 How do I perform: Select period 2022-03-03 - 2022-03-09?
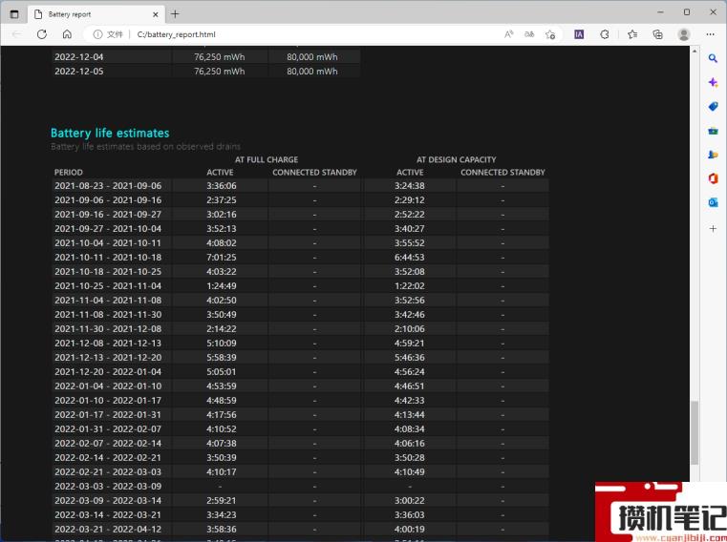pos(108,487)
